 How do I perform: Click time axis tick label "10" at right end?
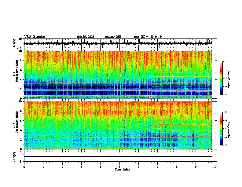pos(215,167)
